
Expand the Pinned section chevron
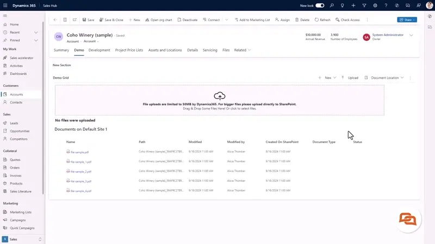[36, 40]
